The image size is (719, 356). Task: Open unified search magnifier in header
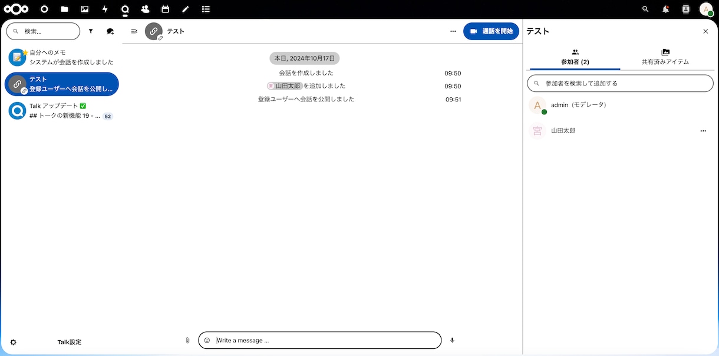(645, 9)
